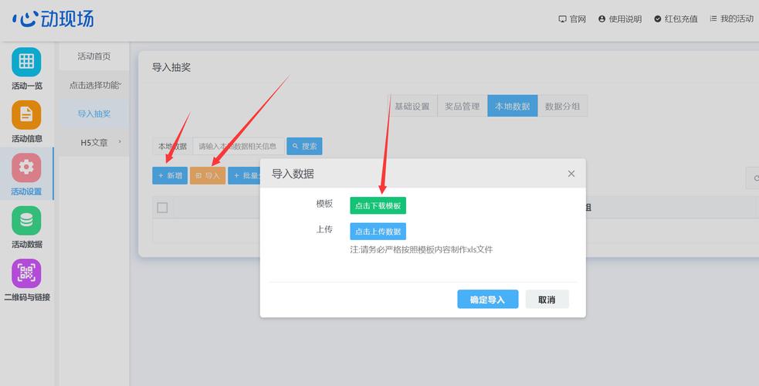
Task: Switch to the 奖品管理 tab
Action: coord(462,107)
